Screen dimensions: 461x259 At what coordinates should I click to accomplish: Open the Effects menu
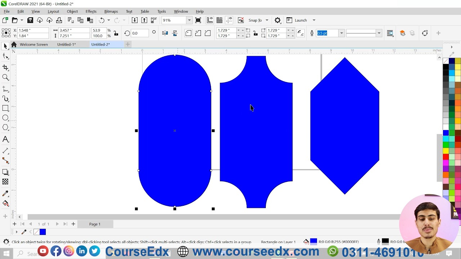[x=91, y=11]
